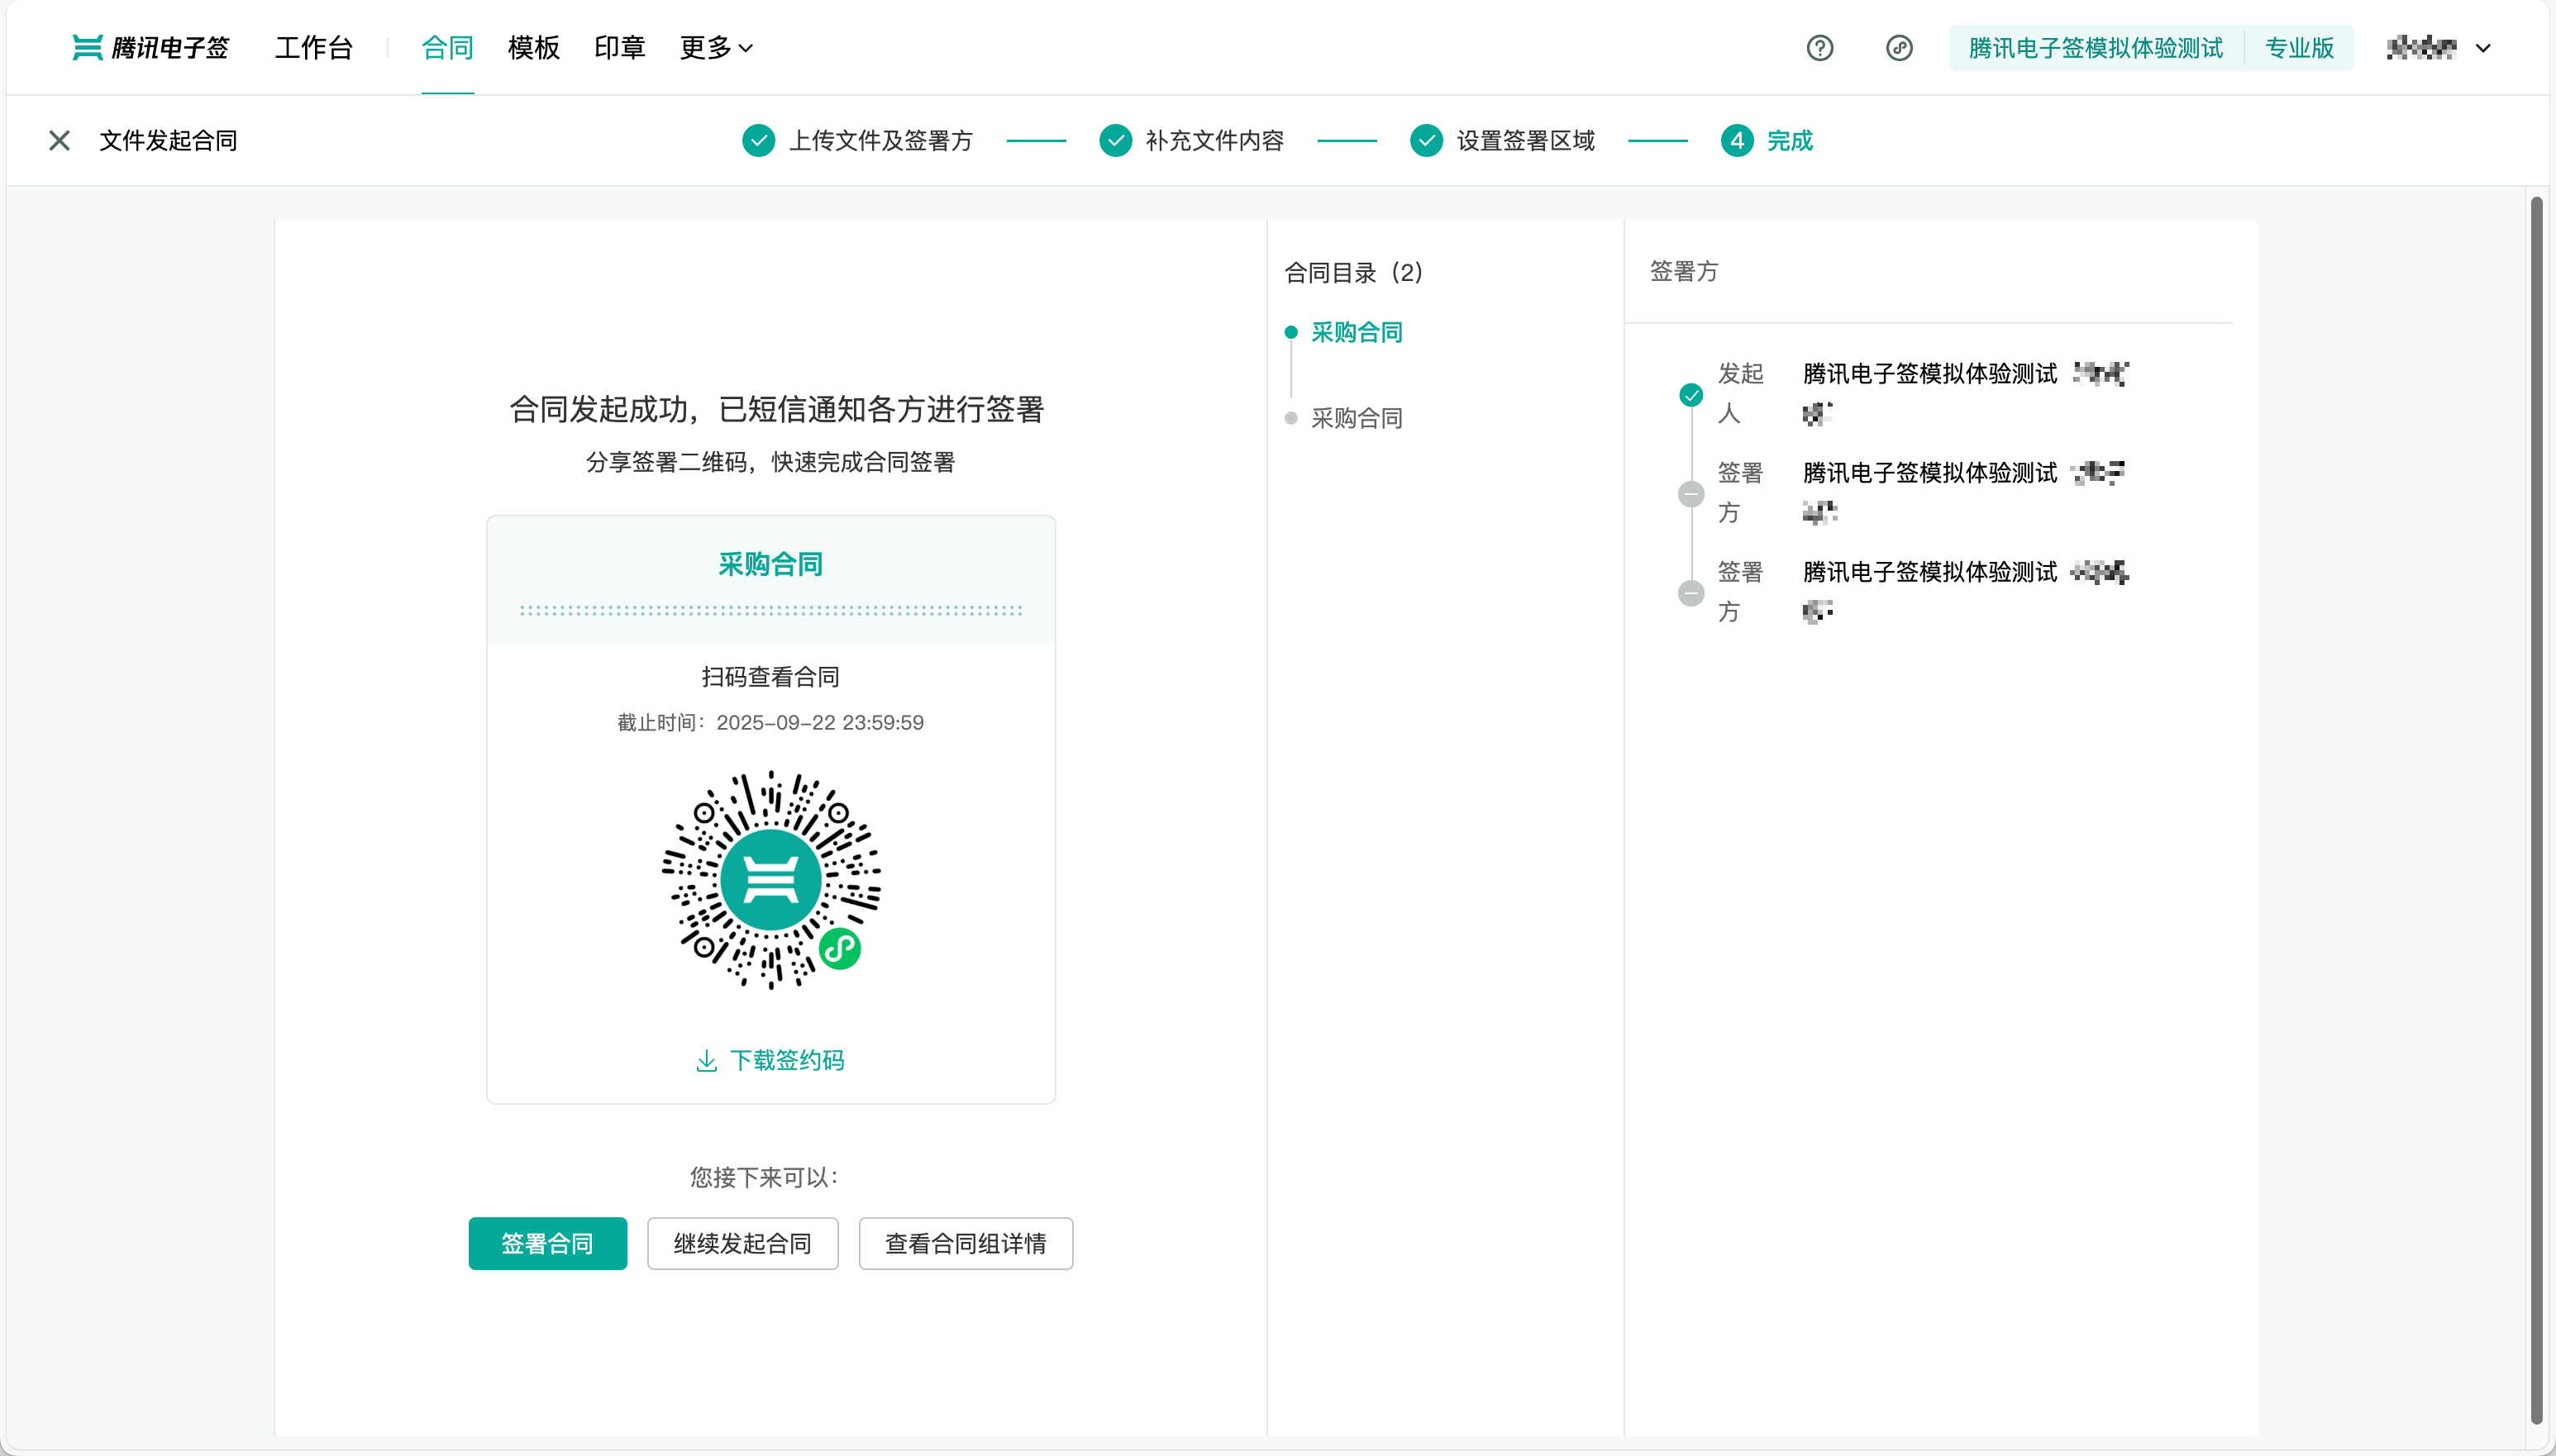Click 文件发起合同 page title
The height and width of the screenshot is (1456, 2556).
(x=168, y=141)
